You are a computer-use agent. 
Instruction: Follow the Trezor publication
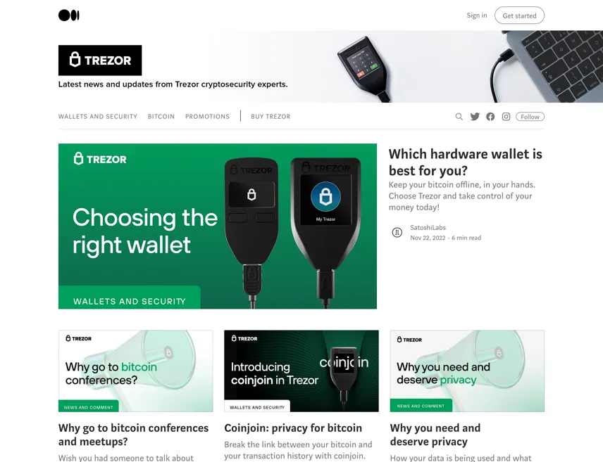(x=530, y=117)
